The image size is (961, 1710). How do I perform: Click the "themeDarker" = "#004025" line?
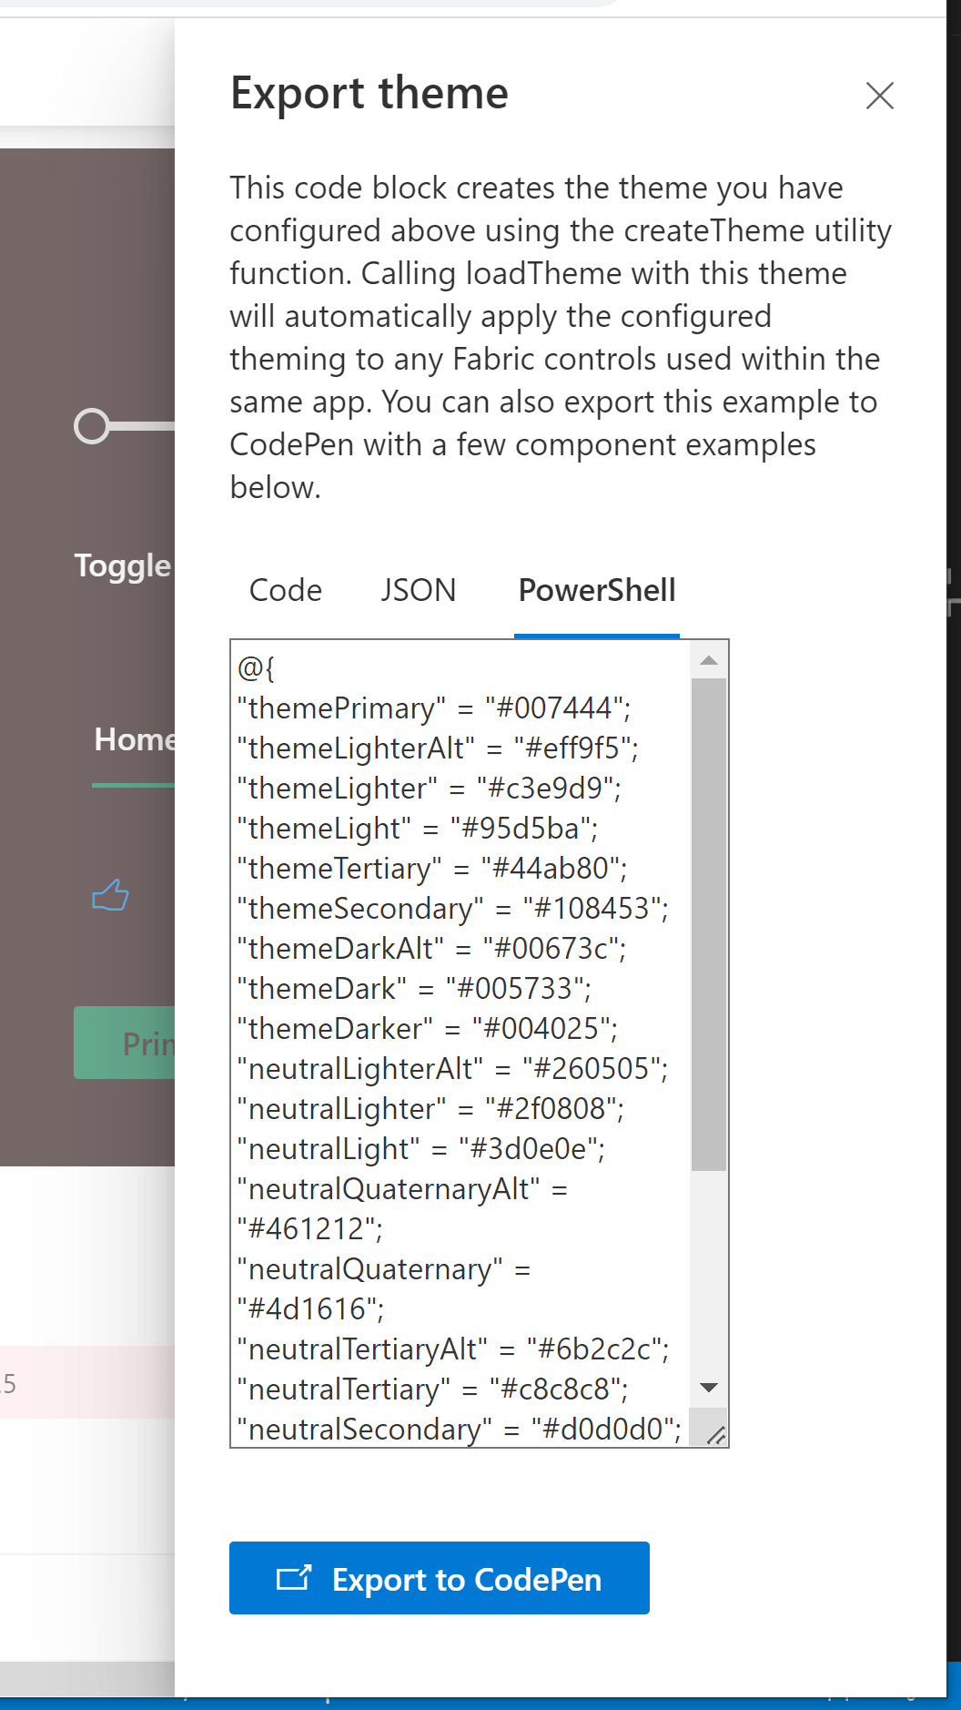[x=428, y=1029]
